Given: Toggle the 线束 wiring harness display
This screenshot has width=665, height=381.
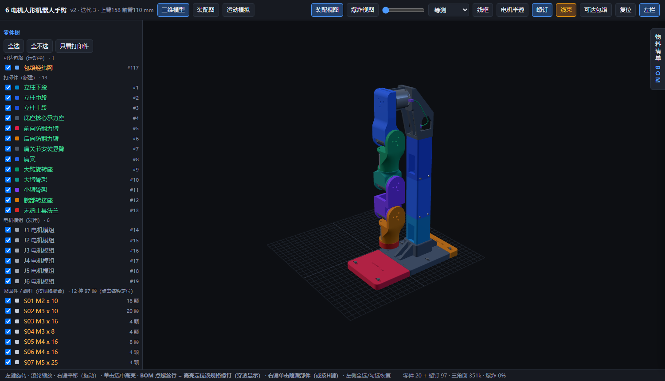Looking at the screenshot, I should (566, 10).
